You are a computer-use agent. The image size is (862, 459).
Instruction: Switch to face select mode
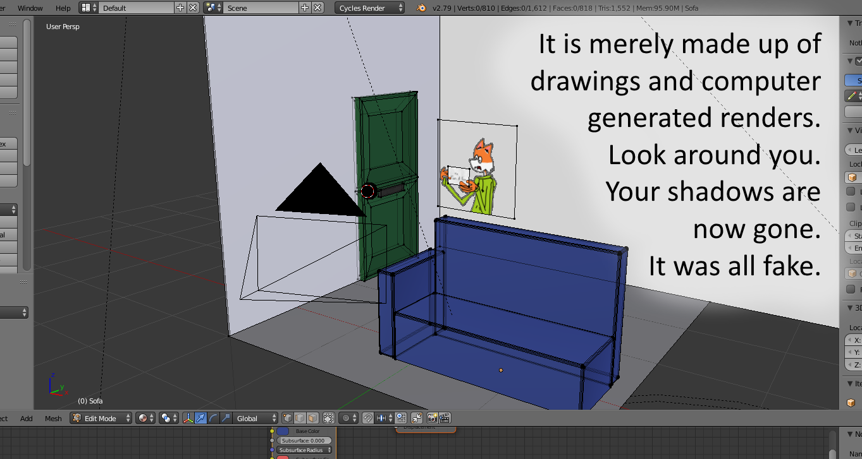click(x=312, y=418)
